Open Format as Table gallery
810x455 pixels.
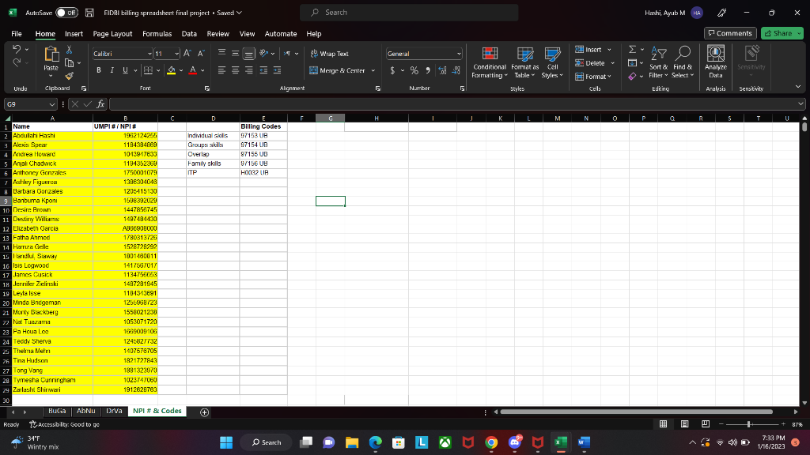[525, 62]
